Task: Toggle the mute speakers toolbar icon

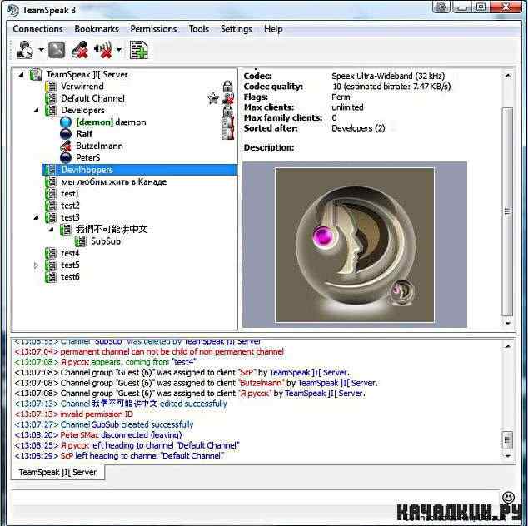Action: [x=103, y=50]
